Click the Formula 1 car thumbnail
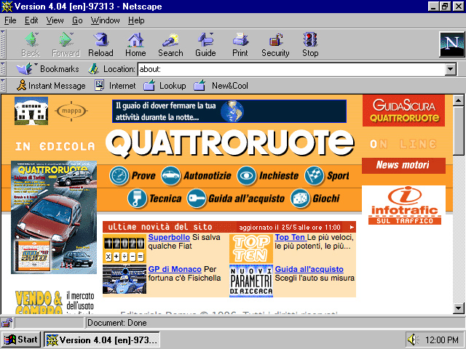 point(125,279)
